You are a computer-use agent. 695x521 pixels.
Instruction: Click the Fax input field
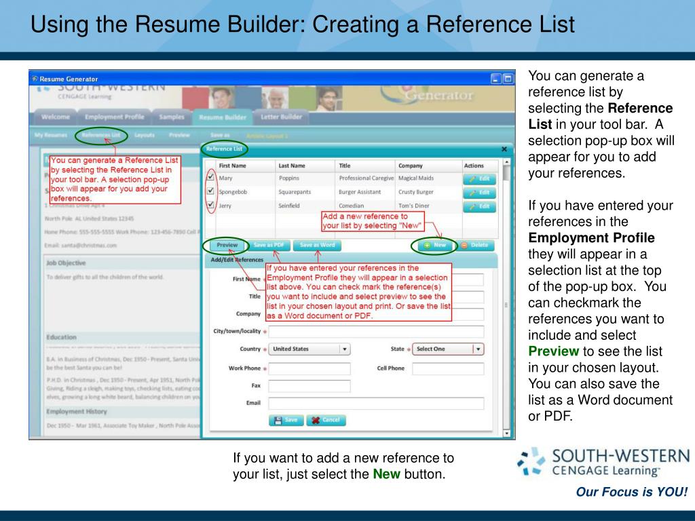click(309, 386)
